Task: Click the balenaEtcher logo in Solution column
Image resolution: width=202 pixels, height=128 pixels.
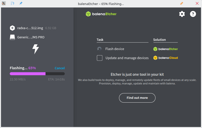Action: (x=165, y=49)
